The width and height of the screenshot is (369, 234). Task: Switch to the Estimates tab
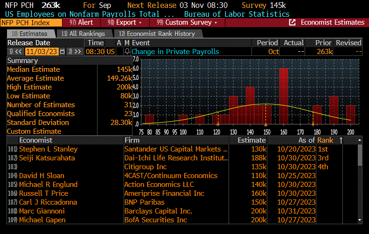pos(31,34)
